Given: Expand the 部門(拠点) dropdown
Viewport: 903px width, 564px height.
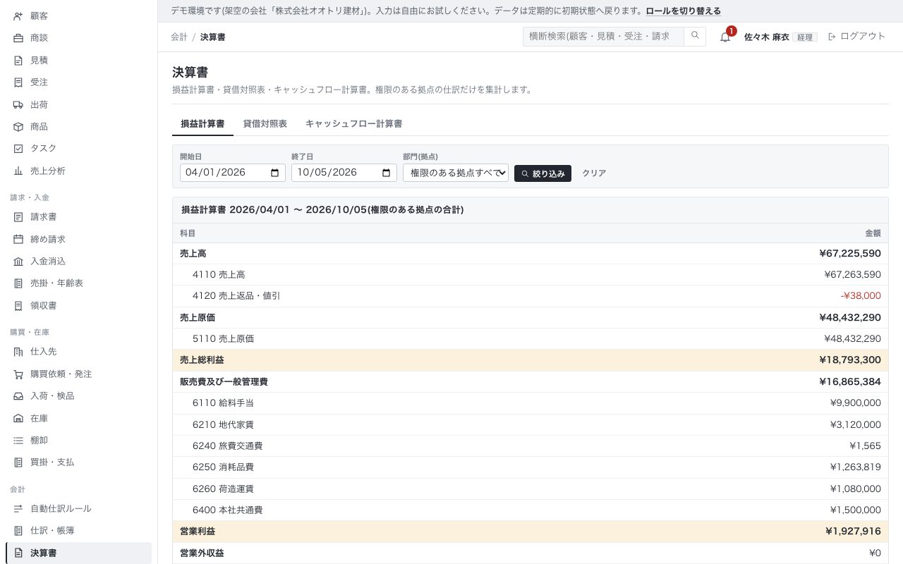Looking at the screenshot, I should (x=456, y=173).
